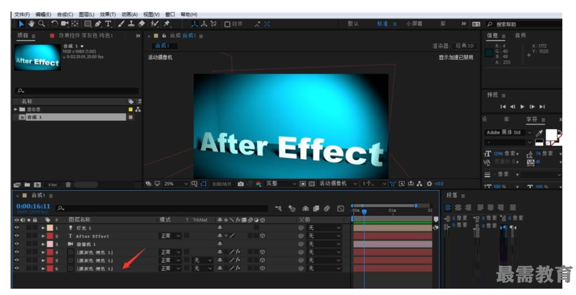Select the Zoom magnifier tool
Viewport: 576px width, 295px height.
coord(42,24)
